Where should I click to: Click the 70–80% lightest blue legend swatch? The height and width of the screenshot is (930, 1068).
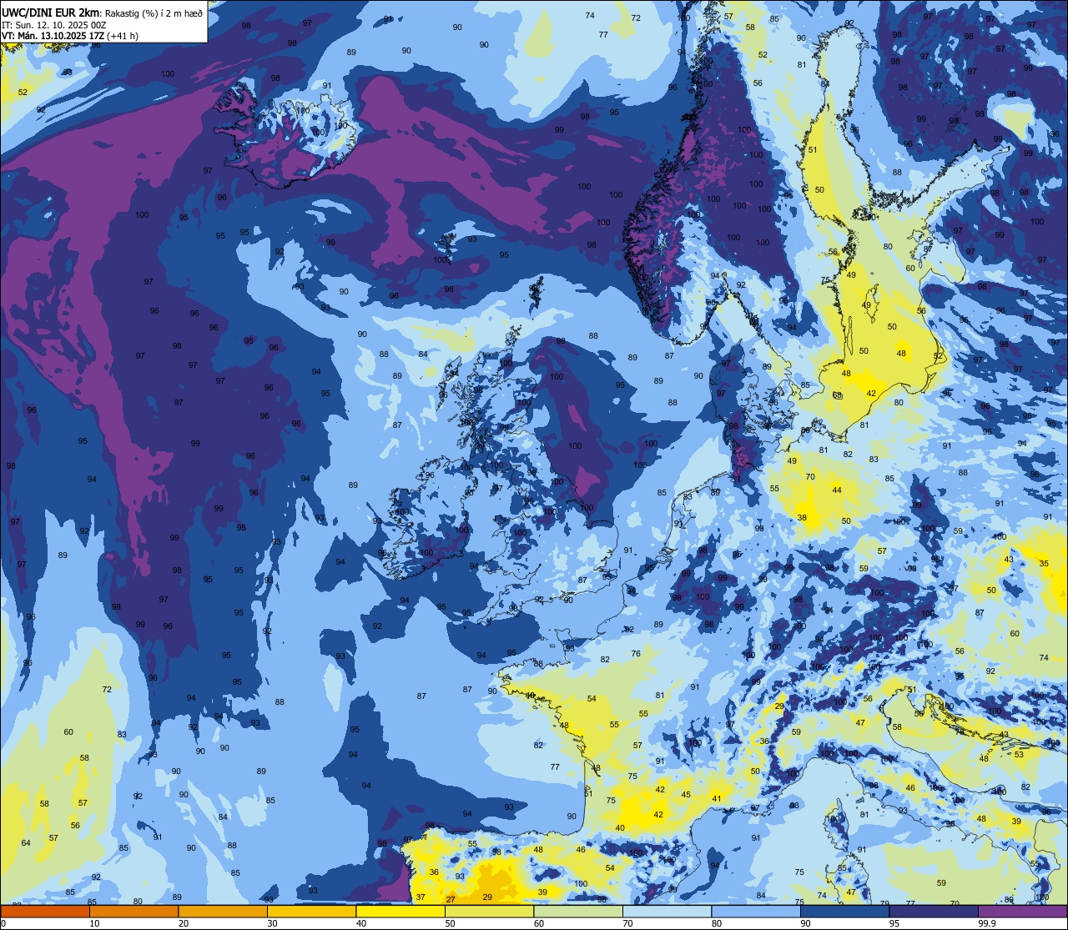(667, 911)
